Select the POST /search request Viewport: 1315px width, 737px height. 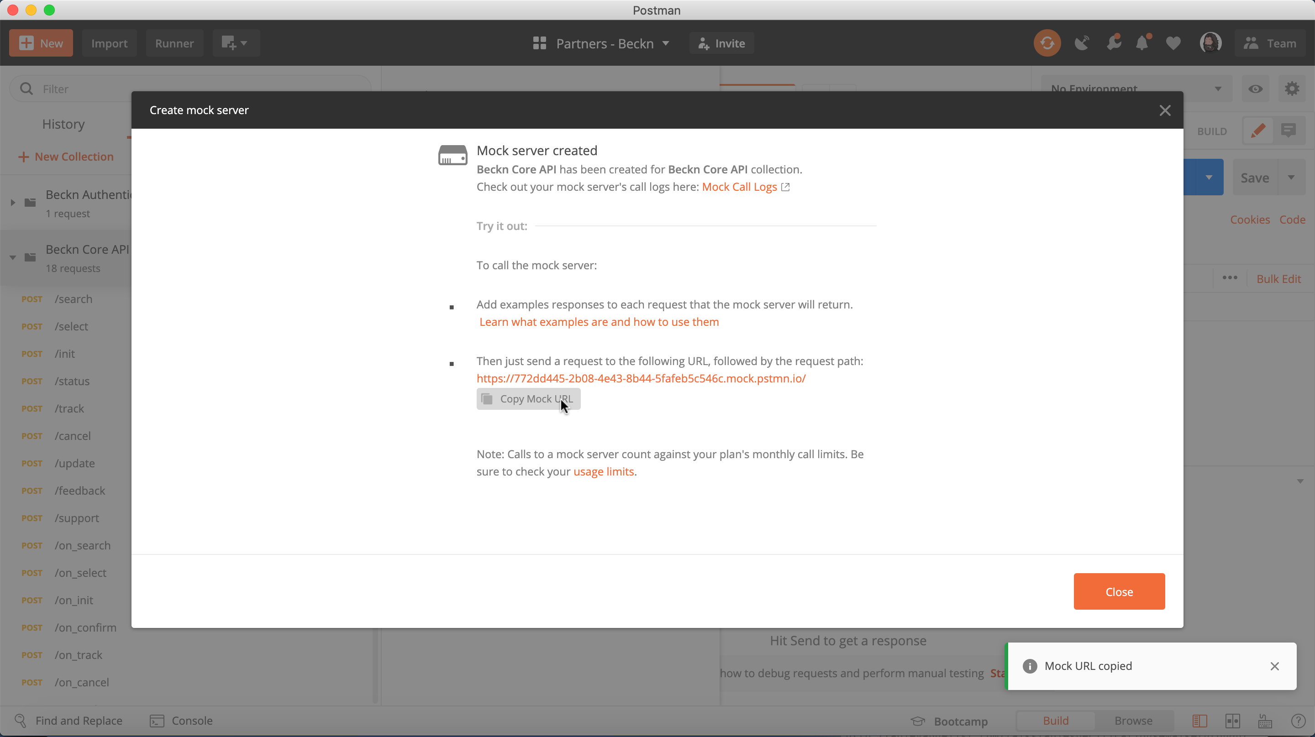[x=66, y=299]
